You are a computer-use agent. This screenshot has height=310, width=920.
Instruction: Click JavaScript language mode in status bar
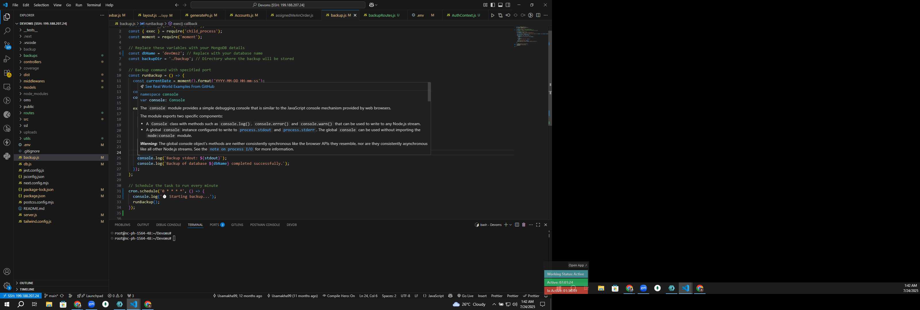[433, 296]
